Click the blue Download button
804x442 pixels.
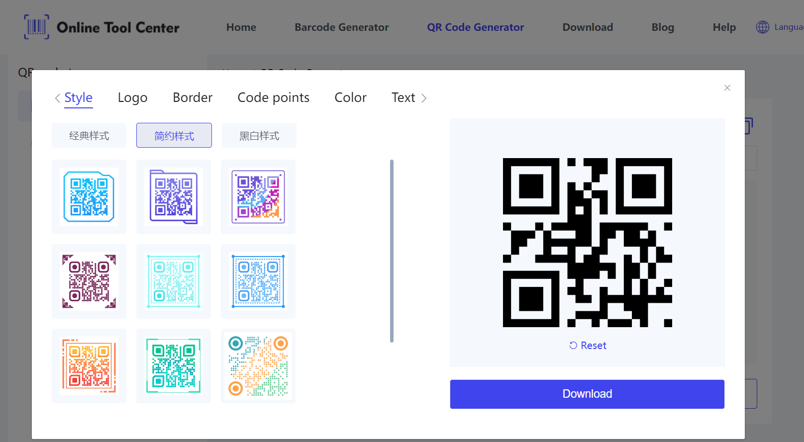pyautogui.click(x=587, y=394)
